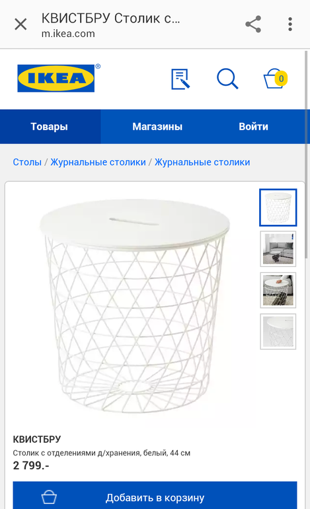Open the three-dot overflow menu
This screenshot has height=509, width=310.
[290, 24]
